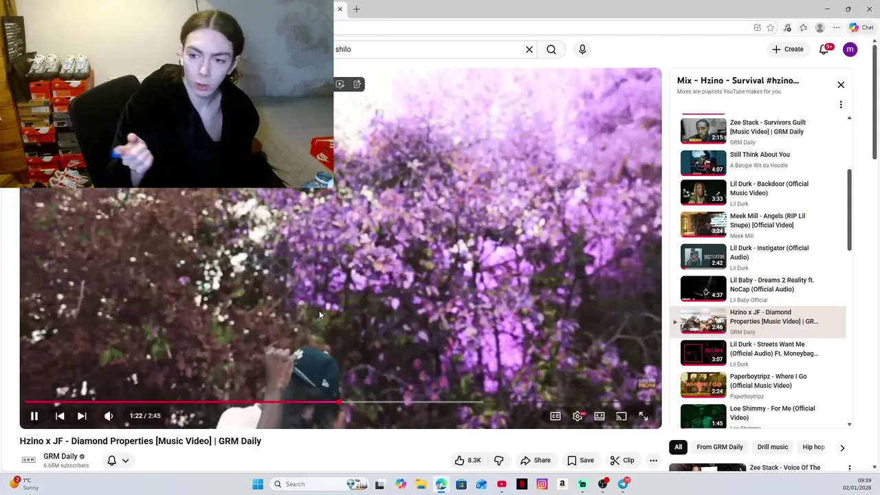Open the browser favorites list
Viewport: 880px width, 495px height.
coord(803,27)
